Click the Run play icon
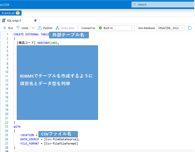Screen dimensions: 195x152 coord(5,28)
